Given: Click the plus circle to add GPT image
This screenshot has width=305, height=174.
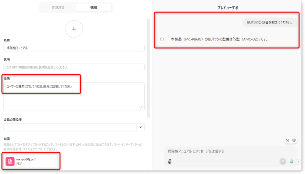Looking at the screenshot, I should pos(74,29).
